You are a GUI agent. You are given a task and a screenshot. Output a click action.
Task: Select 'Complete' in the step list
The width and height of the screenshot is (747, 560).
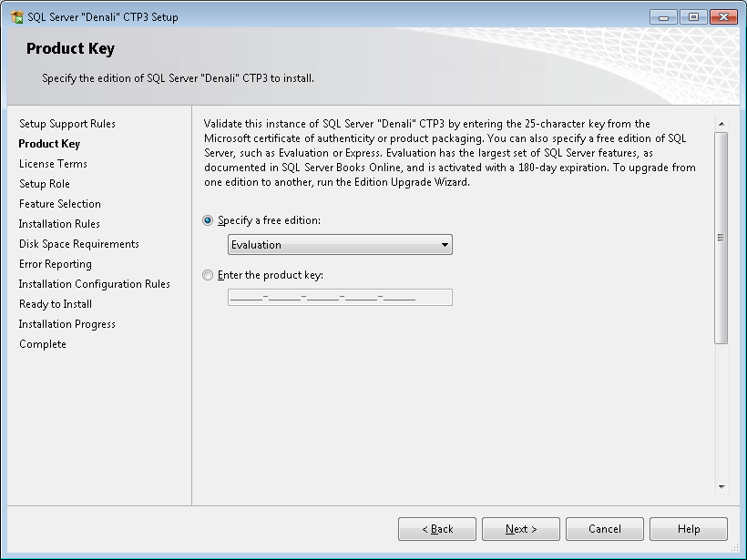pyautogui.click(x=43, y=344)
